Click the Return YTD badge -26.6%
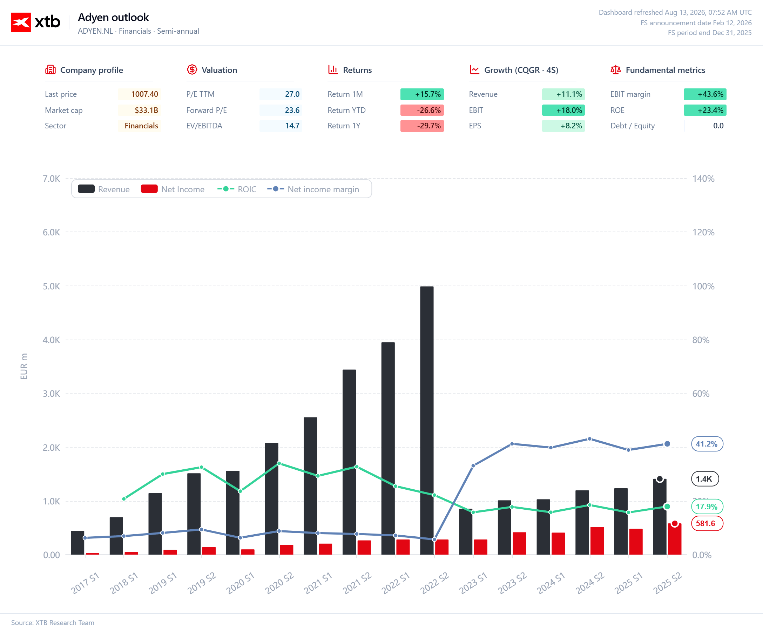 point(422,110)
